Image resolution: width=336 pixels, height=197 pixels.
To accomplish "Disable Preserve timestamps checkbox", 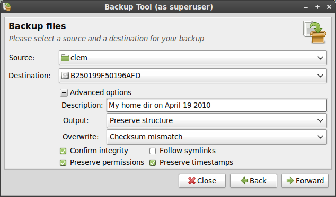I will coord(153,163).
